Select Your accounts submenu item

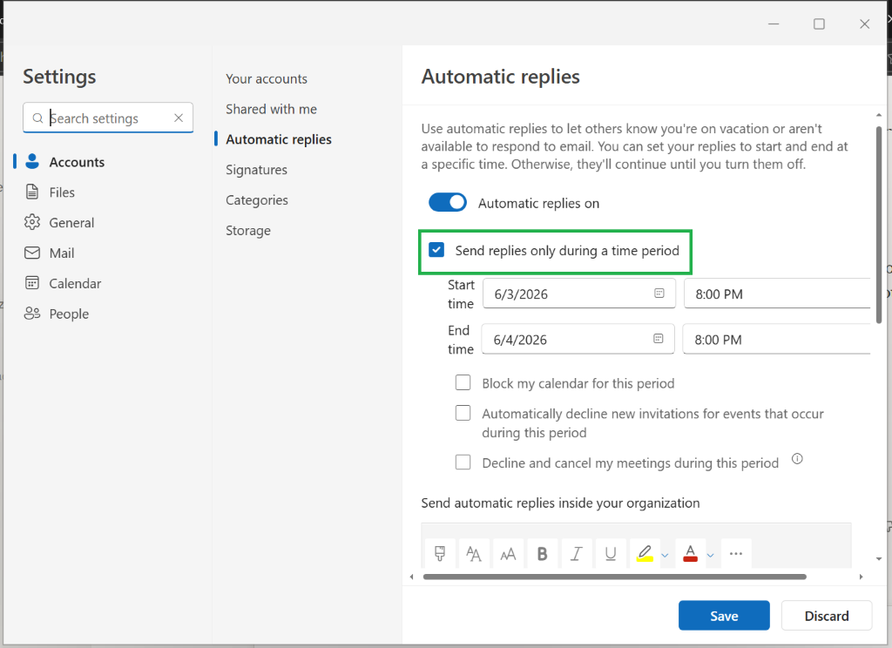[x=267, y=79]
